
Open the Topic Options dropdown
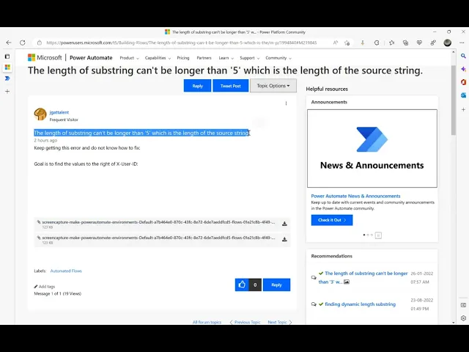point(273,86)
